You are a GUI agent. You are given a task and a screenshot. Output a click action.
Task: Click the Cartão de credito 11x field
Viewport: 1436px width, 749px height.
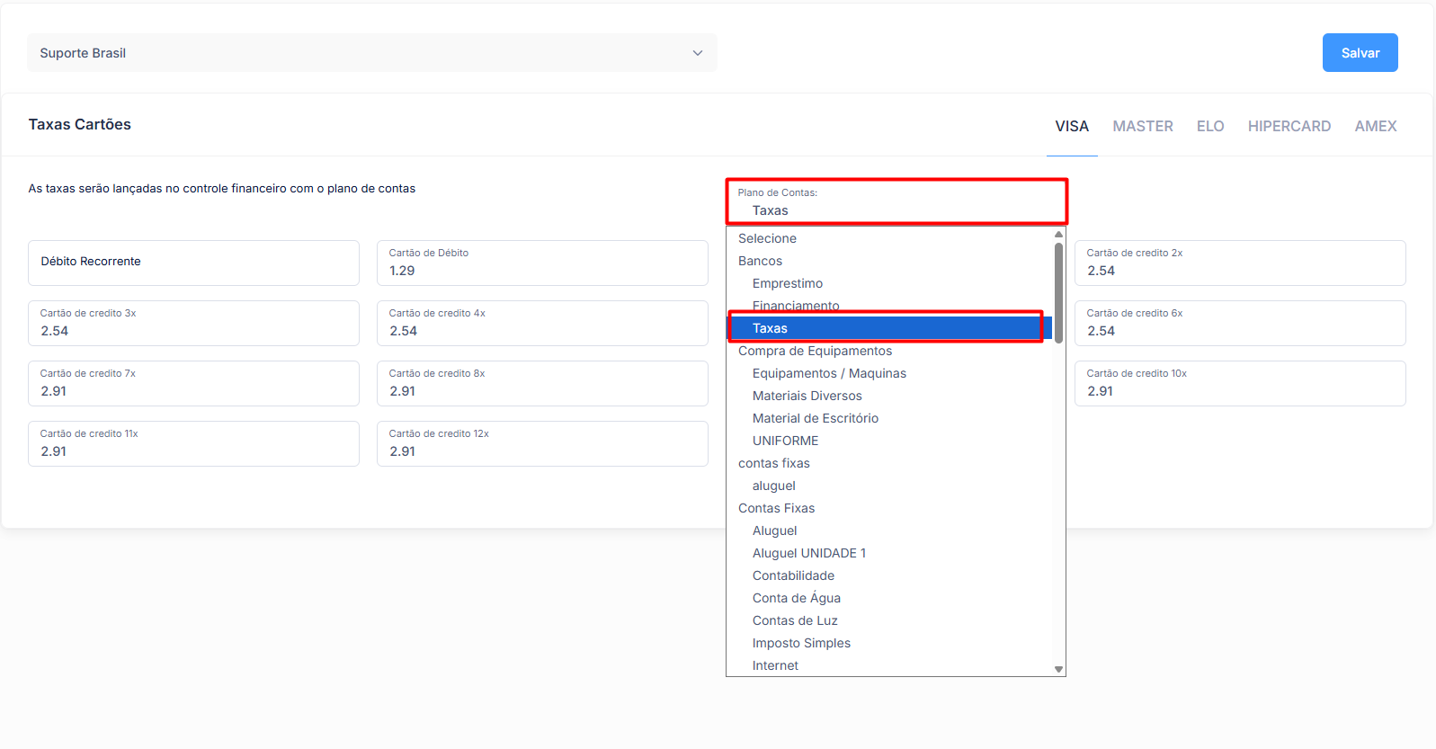193,443
